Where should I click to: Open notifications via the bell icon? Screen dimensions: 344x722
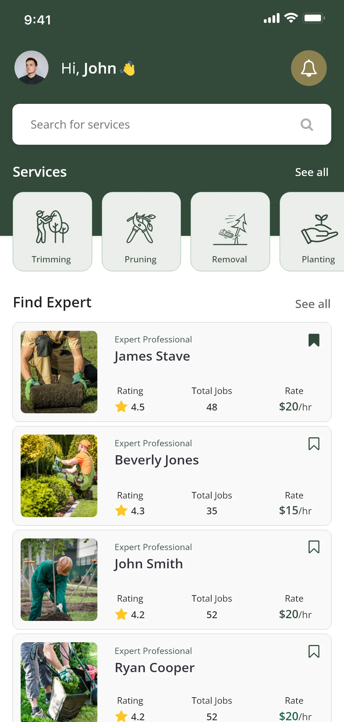point(309,68)
